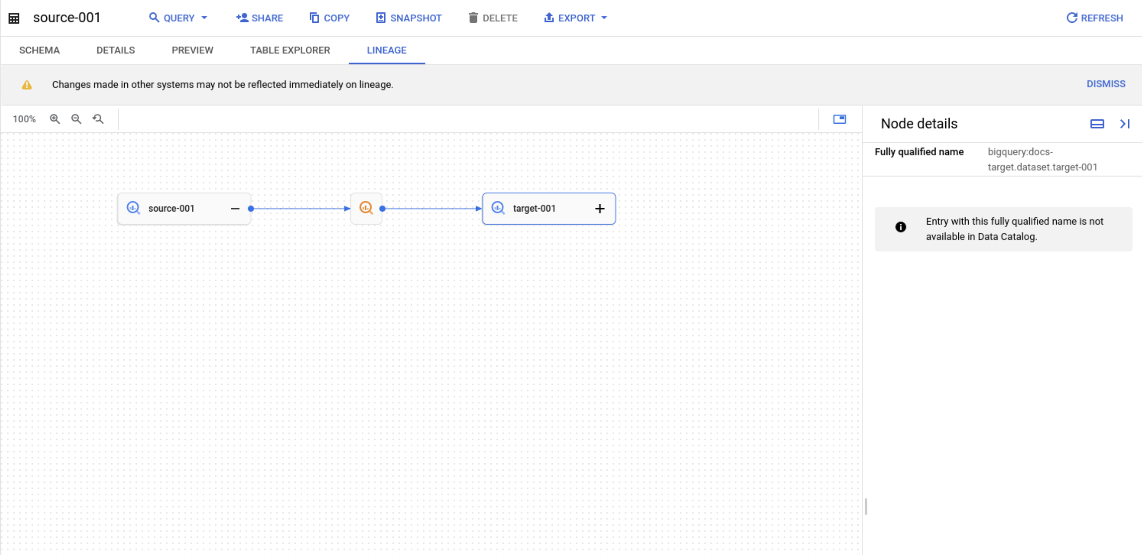
Task: Switch to the SCHEMA tab
Action: 40,50
